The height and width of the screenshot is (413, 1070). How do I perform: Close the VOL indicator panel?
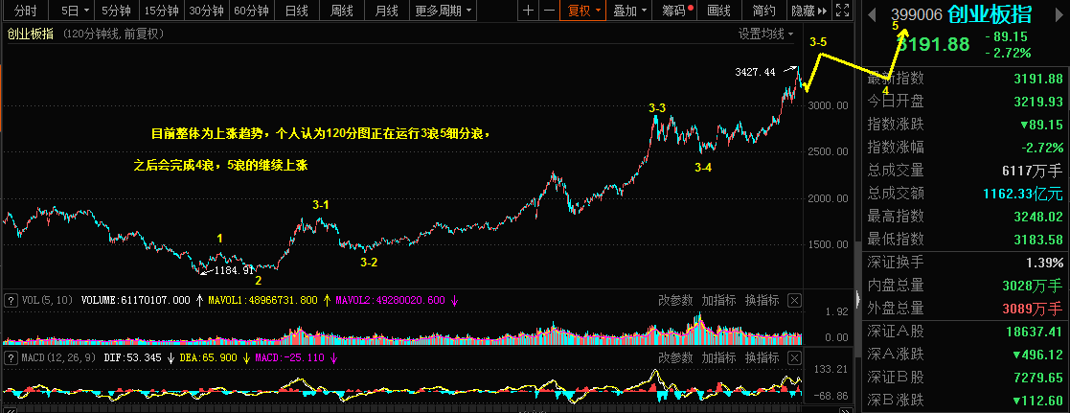coord(793,300)
